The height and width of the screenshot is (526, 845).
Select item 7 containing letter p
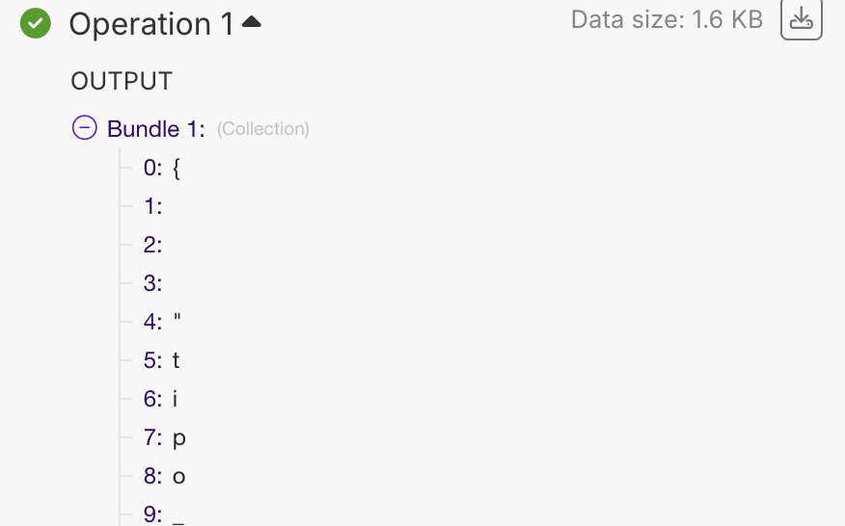coord(163,437)
